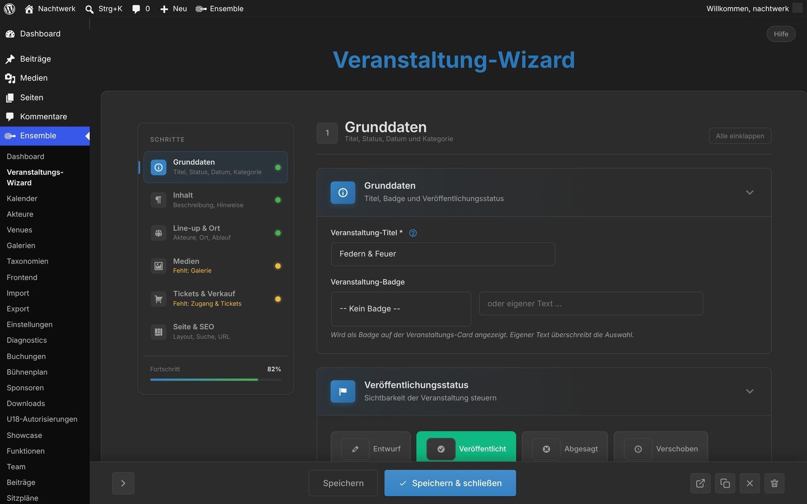Image resolution: width=807 pixels, height=504 pixels.
Task: Expand sidebar with the arrow button
Action: [123, 483]
